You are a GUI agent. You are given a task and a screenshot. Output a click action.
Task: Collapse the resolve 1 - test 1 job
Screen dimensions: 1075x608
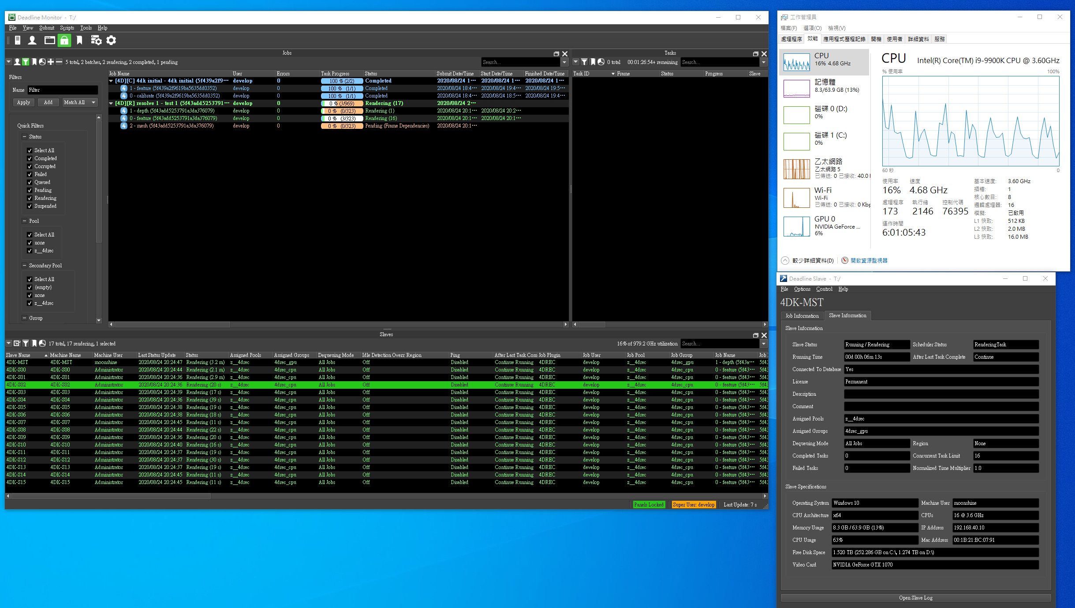[112, 103]
